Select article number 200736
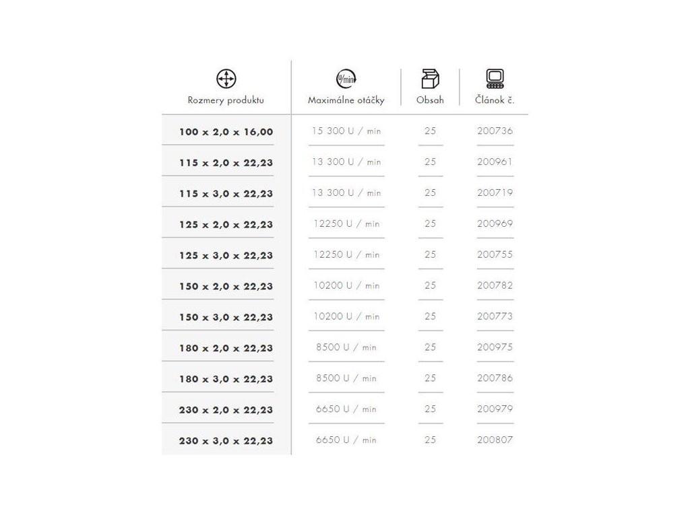Screen dimensions: 690x517 pyautogui.click(x=495, y=131)
